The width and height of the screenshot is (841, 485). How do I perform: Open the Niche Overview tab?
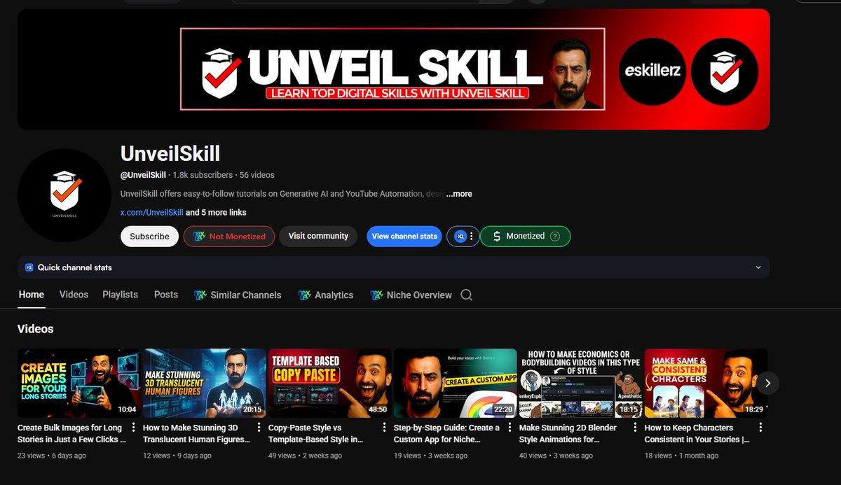[411, 295]
